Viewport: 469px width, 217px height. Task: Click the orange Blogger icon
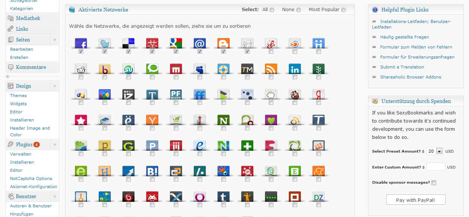pos(224,43)
